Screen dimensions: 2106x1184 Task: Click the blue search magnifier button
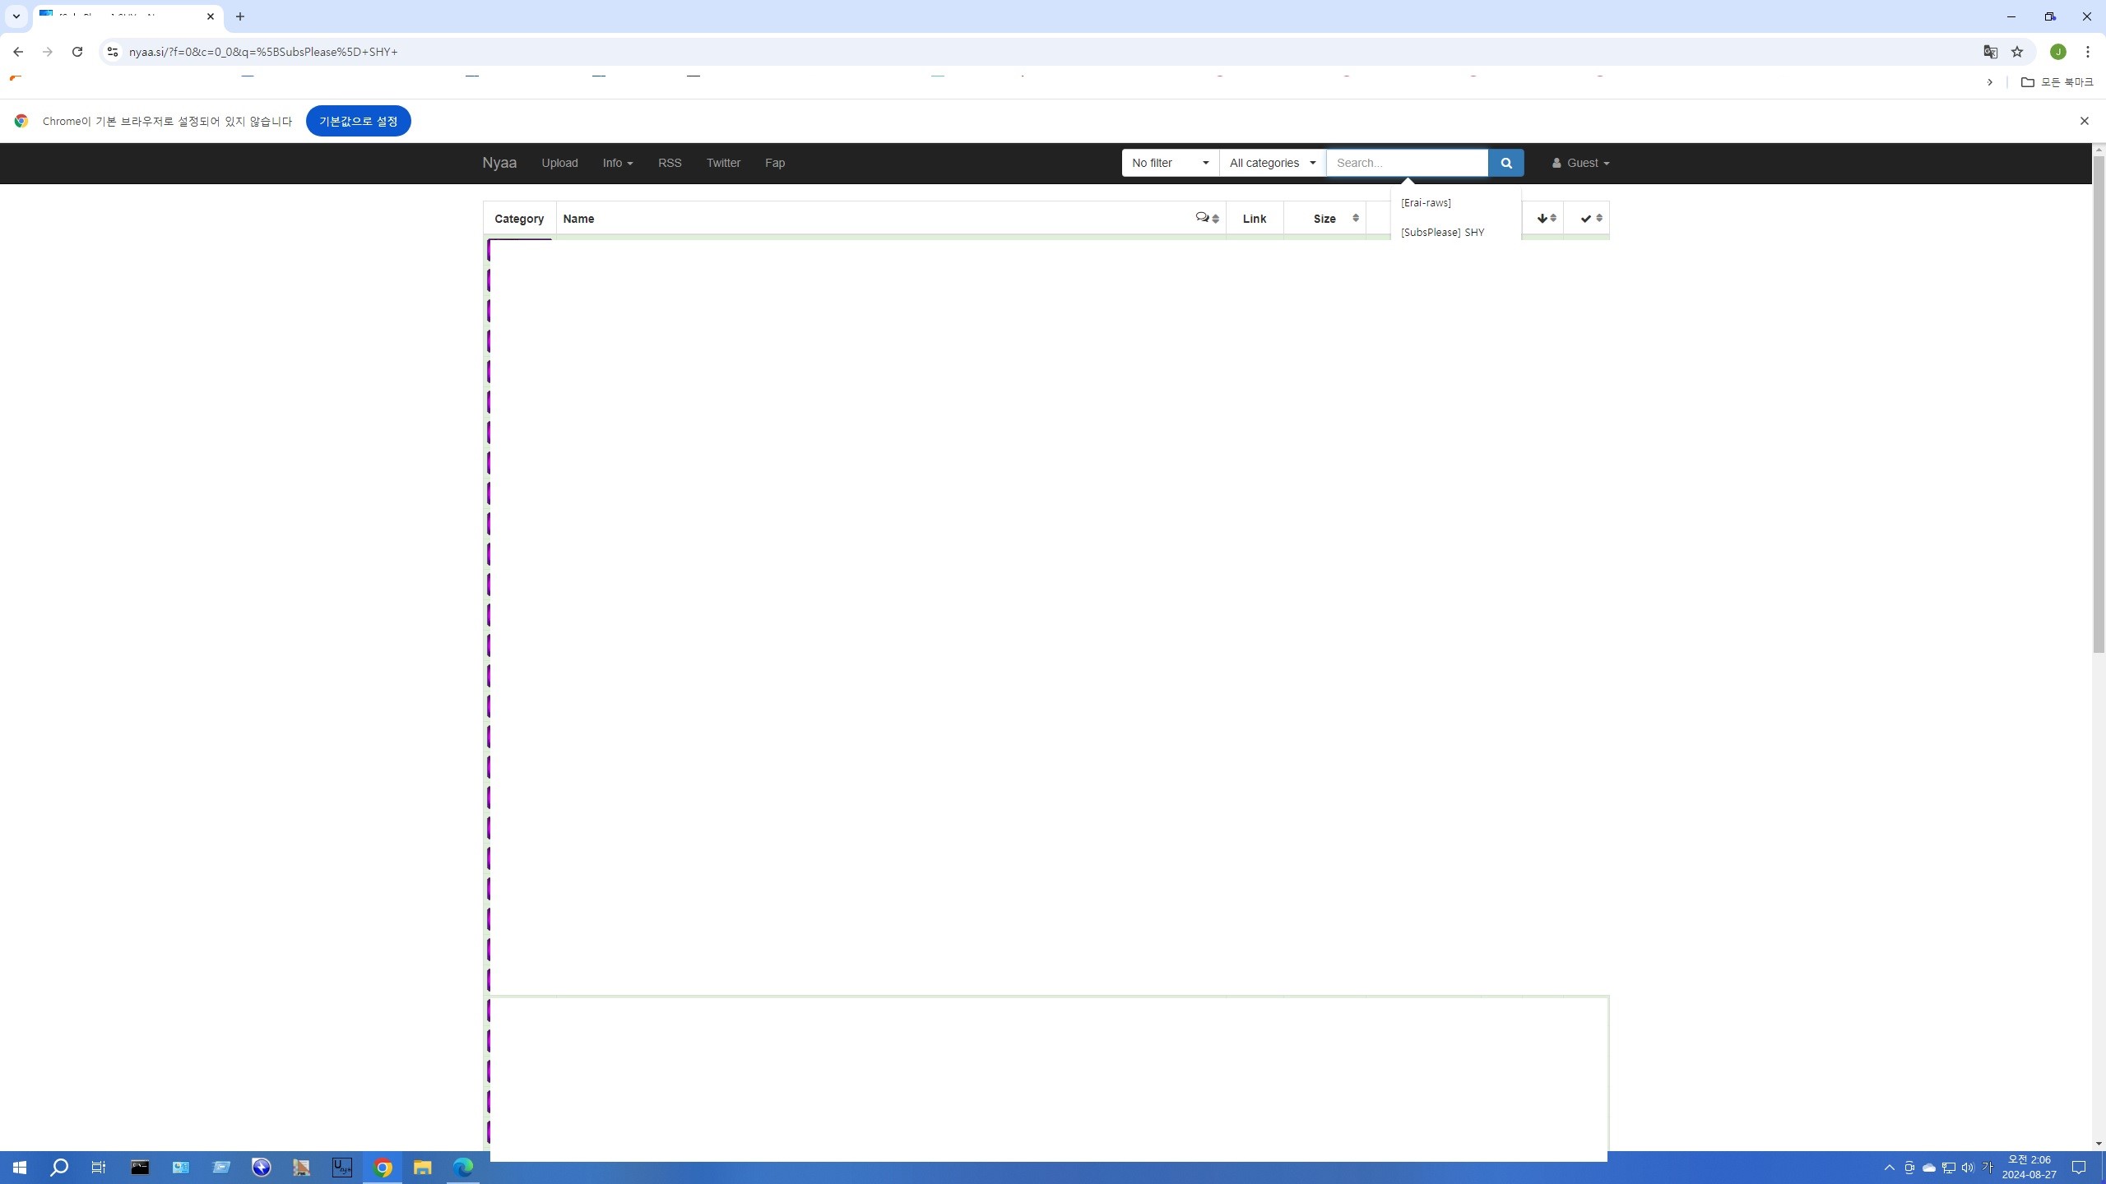pyautogui.click(x=1505, y=163)
